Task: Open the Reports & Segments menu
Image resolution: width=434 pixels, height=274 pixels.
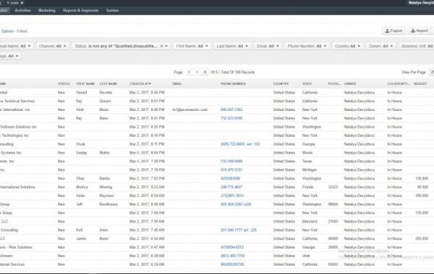Action: pos(80,10)
